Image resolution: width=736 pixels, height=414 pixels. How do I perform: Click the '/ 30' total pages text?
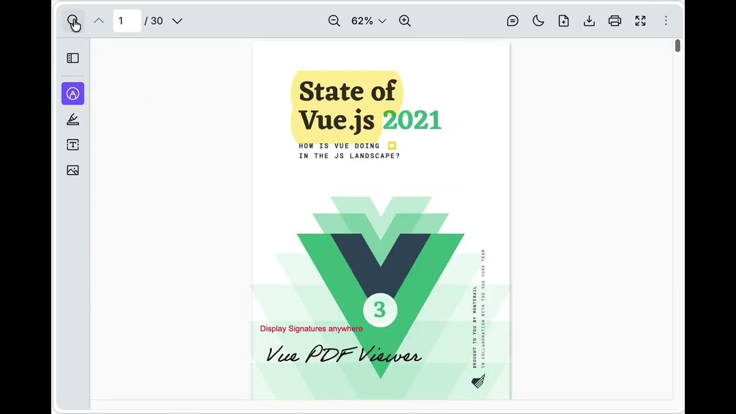pyautogui.click(x=154, y=21)
